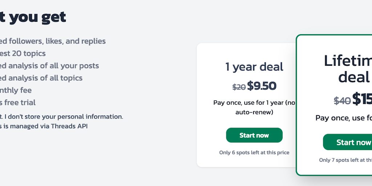Click the crossed-out $20 original price
The width and height of the screenshot is (372, 186).
click(239, 87)
